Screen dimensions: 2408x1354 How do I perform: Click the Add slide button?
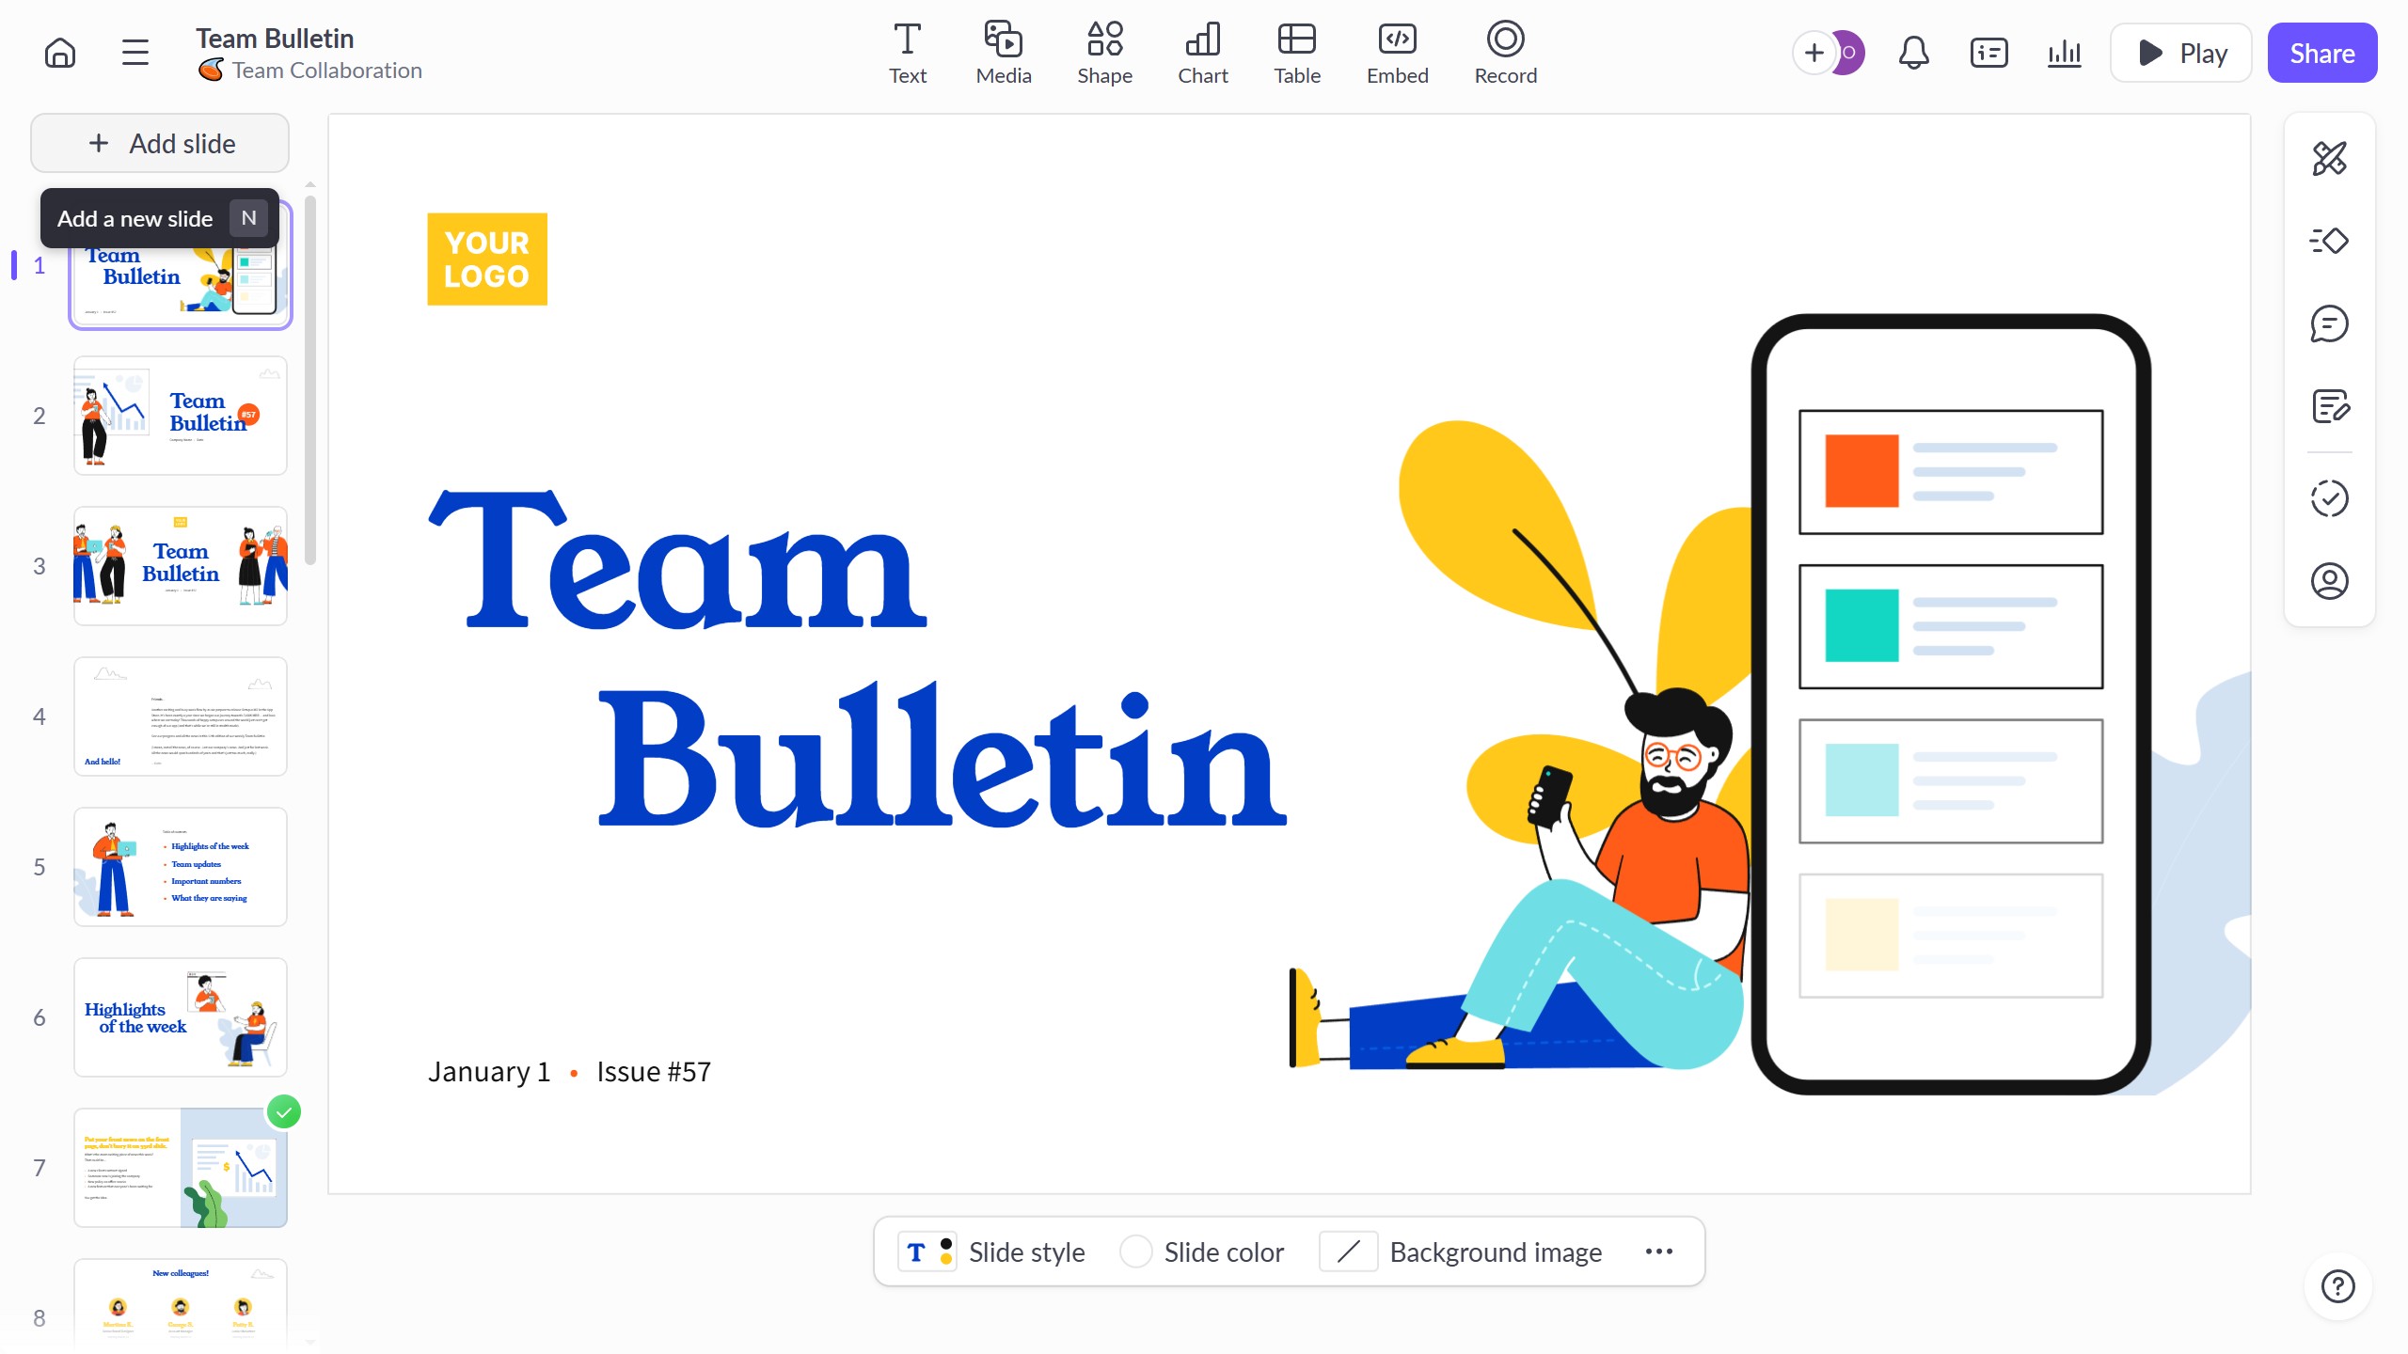coord(160,143)
